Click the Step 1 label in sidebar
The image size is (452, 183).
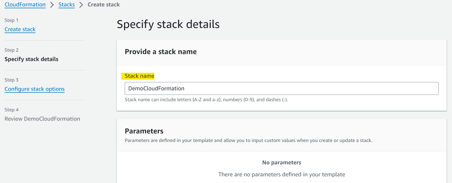pyautogui.click(x=11, y=20)
